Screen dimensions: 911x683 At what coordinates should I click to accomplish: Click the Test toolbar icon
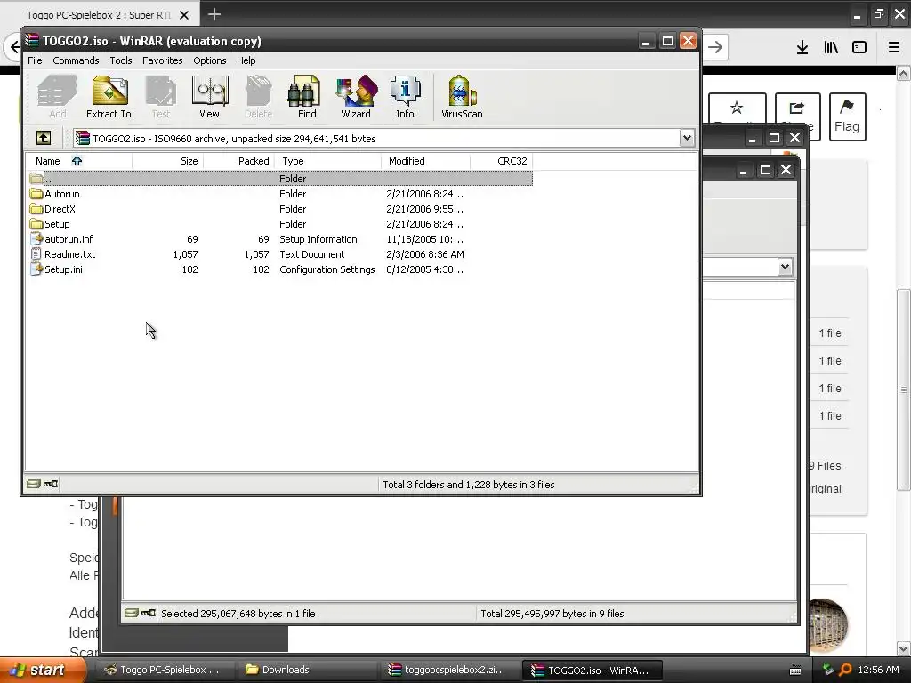(161, 97)
